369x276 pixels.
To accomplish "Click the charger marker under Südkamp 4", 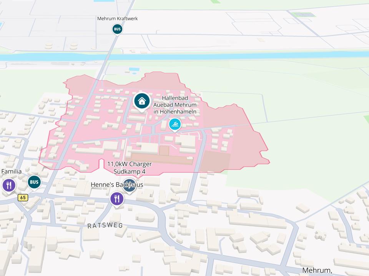I will point(130,186).
